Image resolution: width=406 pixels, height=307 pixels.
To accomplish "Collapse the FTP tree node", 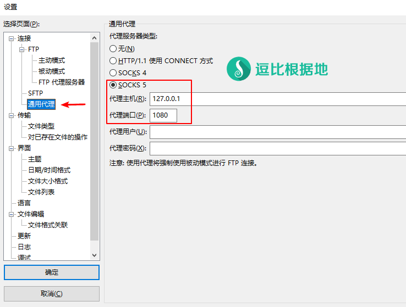I will [x=22, y=49].
